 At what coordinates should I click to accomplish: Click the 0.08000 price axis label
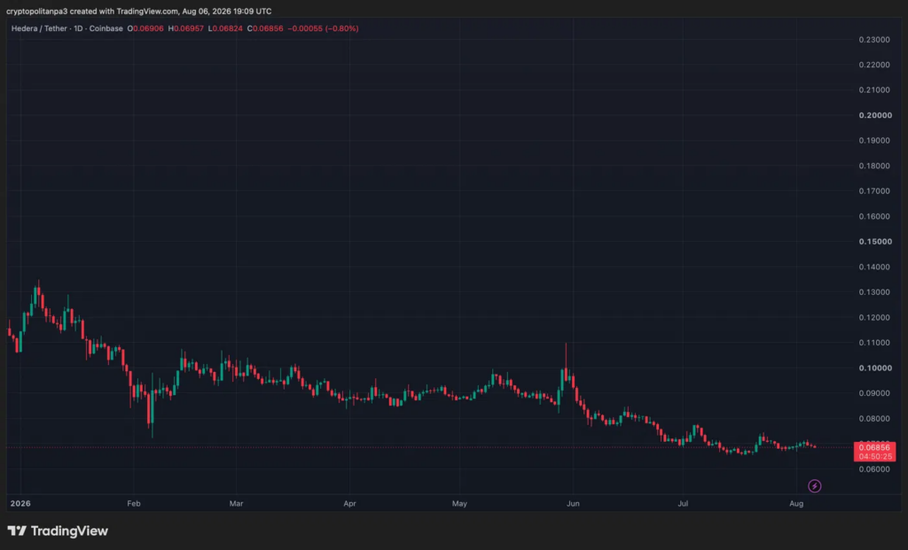click(874, 418)
